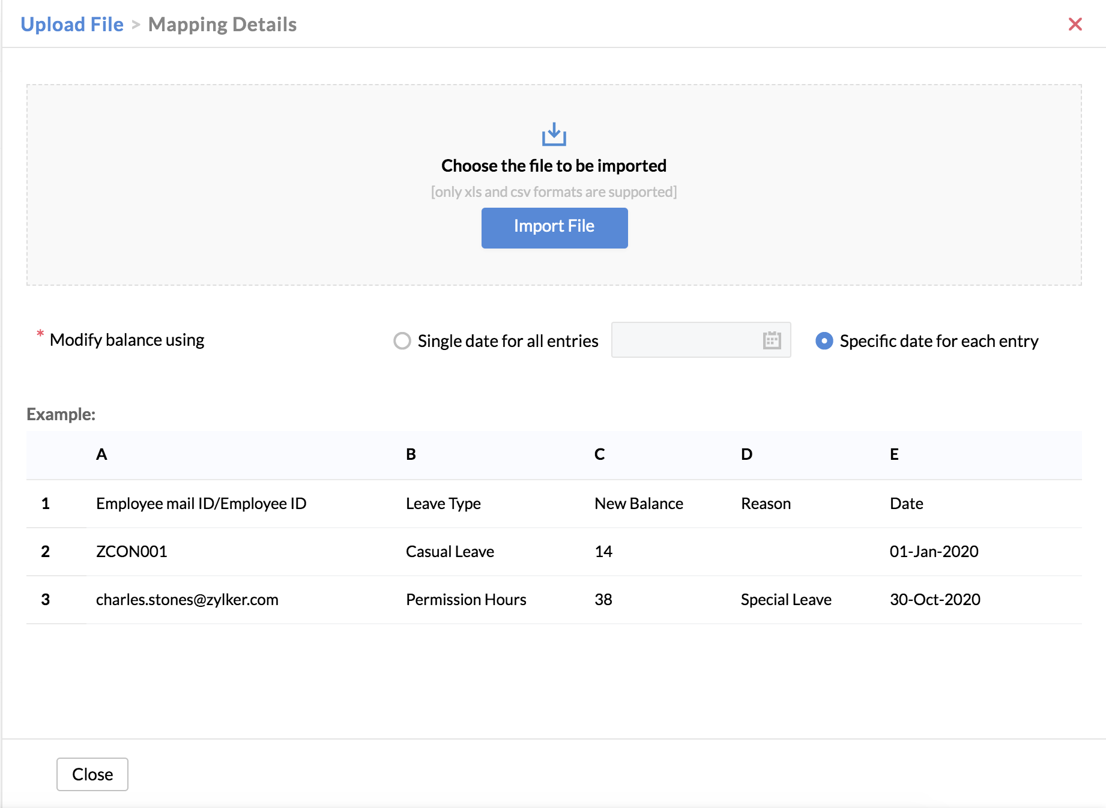This screenshot has width=1106, height=808.
Task: Select Specific date for each entry
Action: click(x=824, y=341)
